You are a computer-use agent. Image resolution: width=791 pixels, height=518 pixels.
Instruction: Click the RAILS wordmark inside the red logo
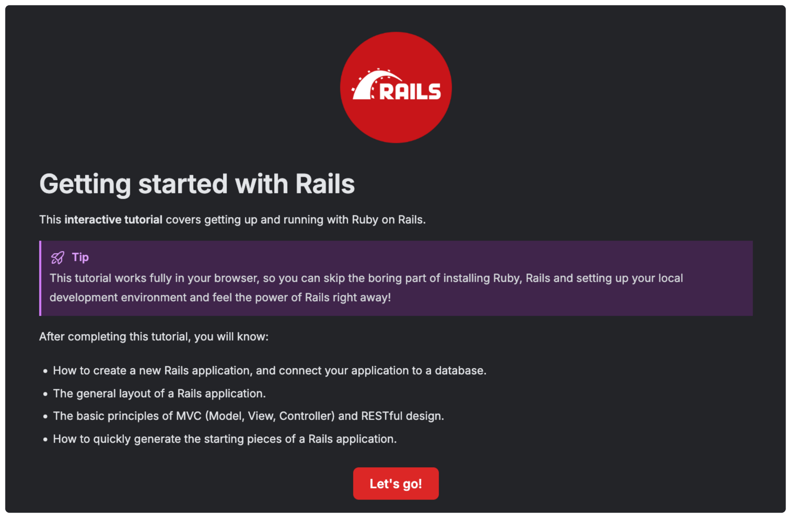(410, 91)
